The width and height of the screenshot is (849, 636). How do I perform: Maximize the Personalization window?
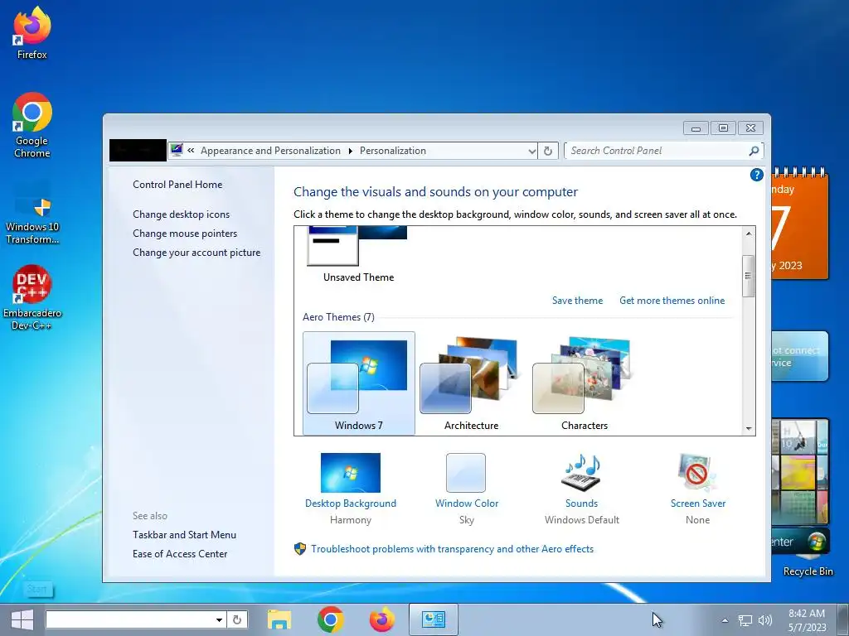pos(723,128)
